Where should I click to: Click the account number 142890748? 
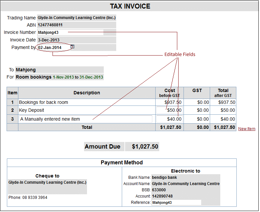pos(162,196)
